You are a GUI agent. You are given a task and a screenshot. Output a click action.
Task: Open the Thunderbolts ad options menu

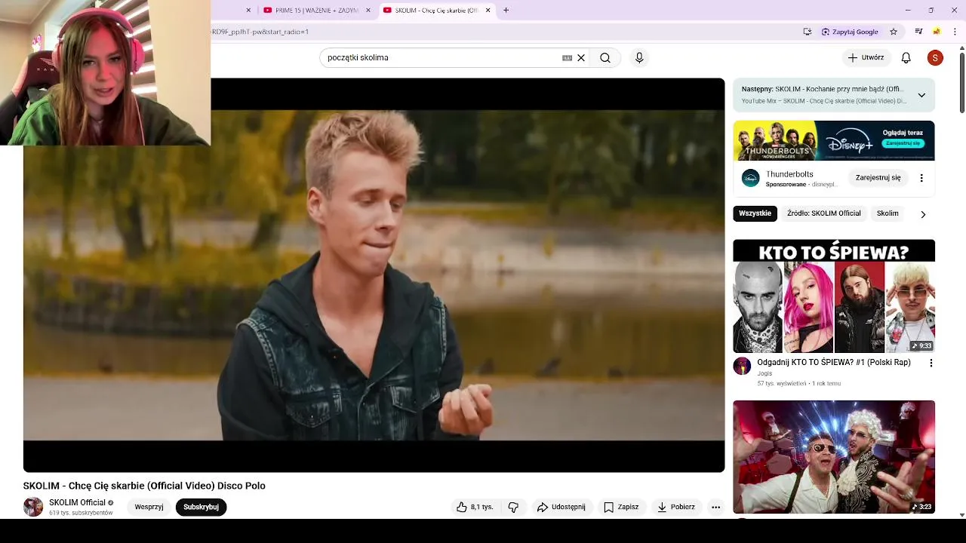[x=921, y=178]
